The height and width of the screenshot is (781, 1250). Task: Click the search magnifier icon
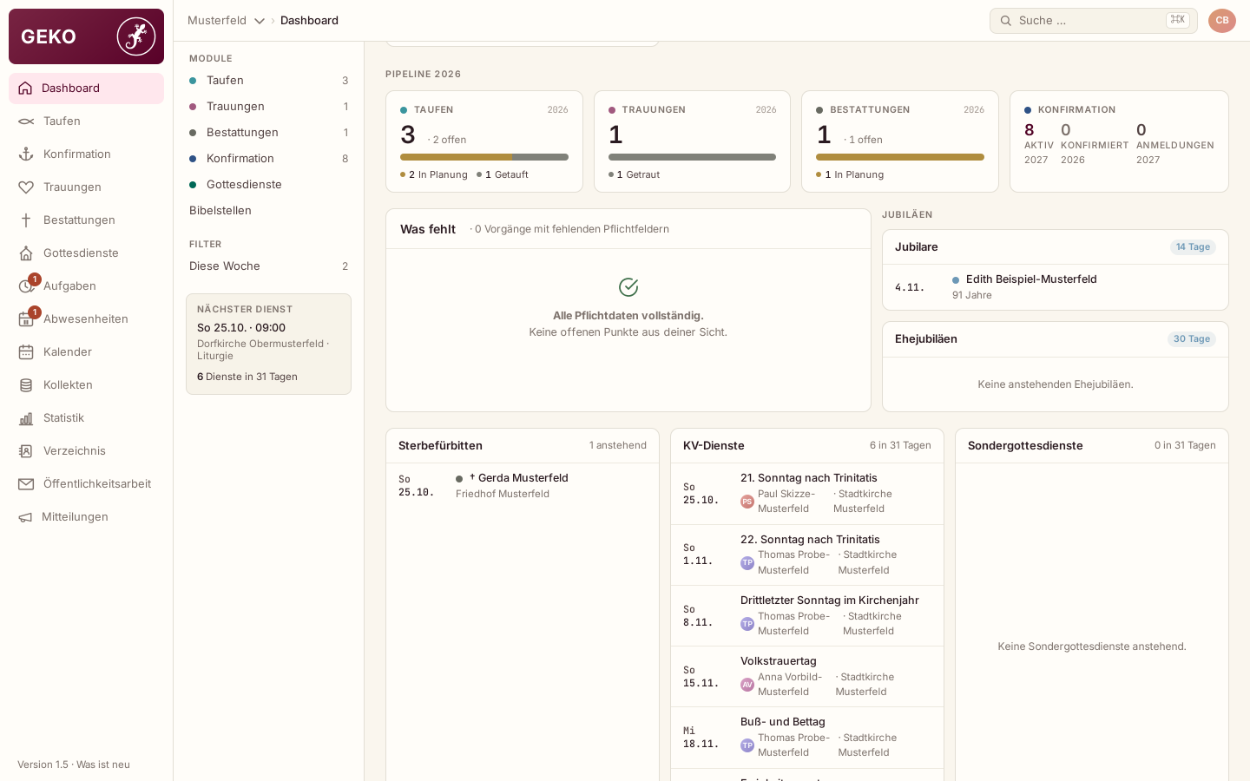(1006, 21)
